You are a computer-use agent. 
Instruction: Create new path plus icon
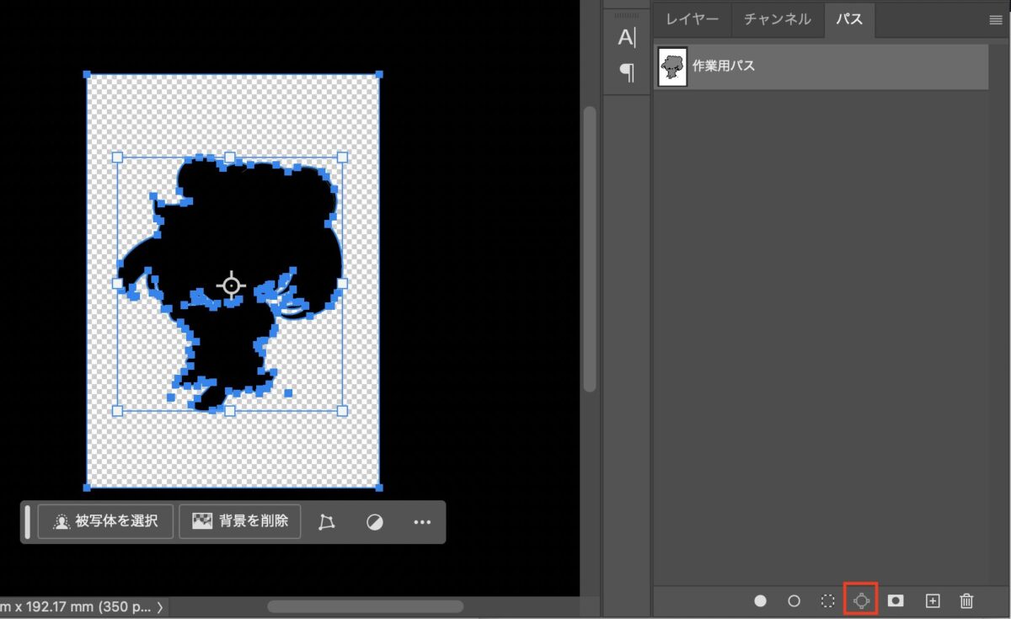pyautogui.click(x=932, y=600)
